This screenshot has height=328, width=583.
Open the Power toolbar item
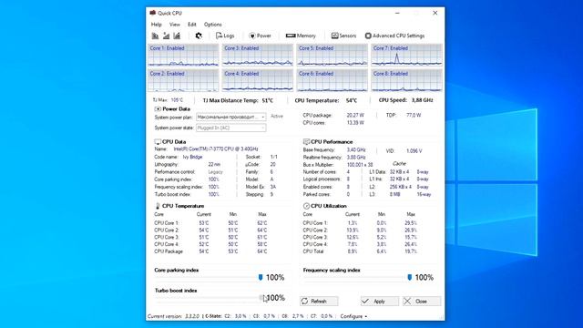pyautogui.click(x=260, y=36)
